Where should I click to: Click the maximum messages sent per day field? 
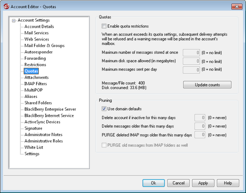[191, 70]
